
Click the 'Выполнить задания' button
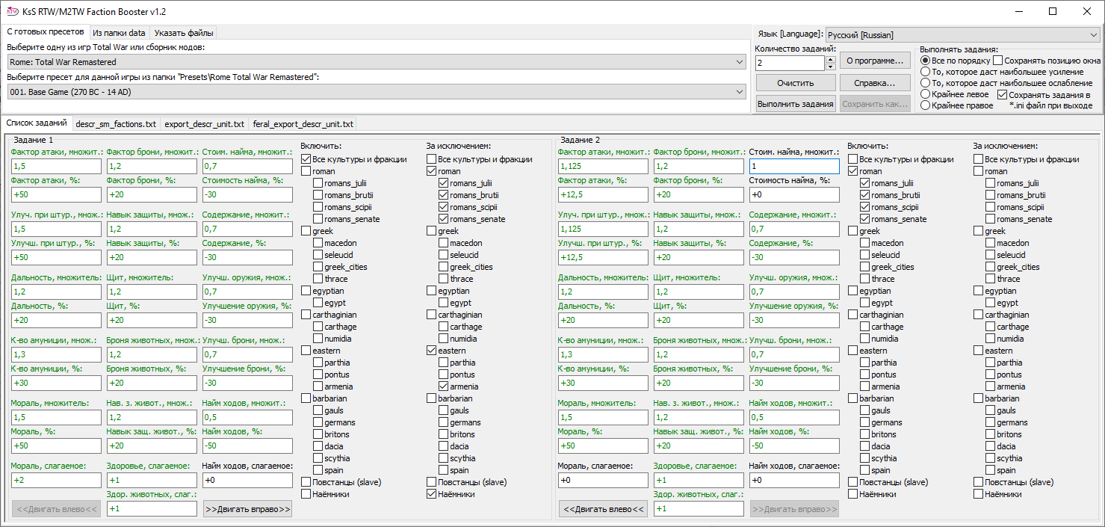(x=795, y=104)
